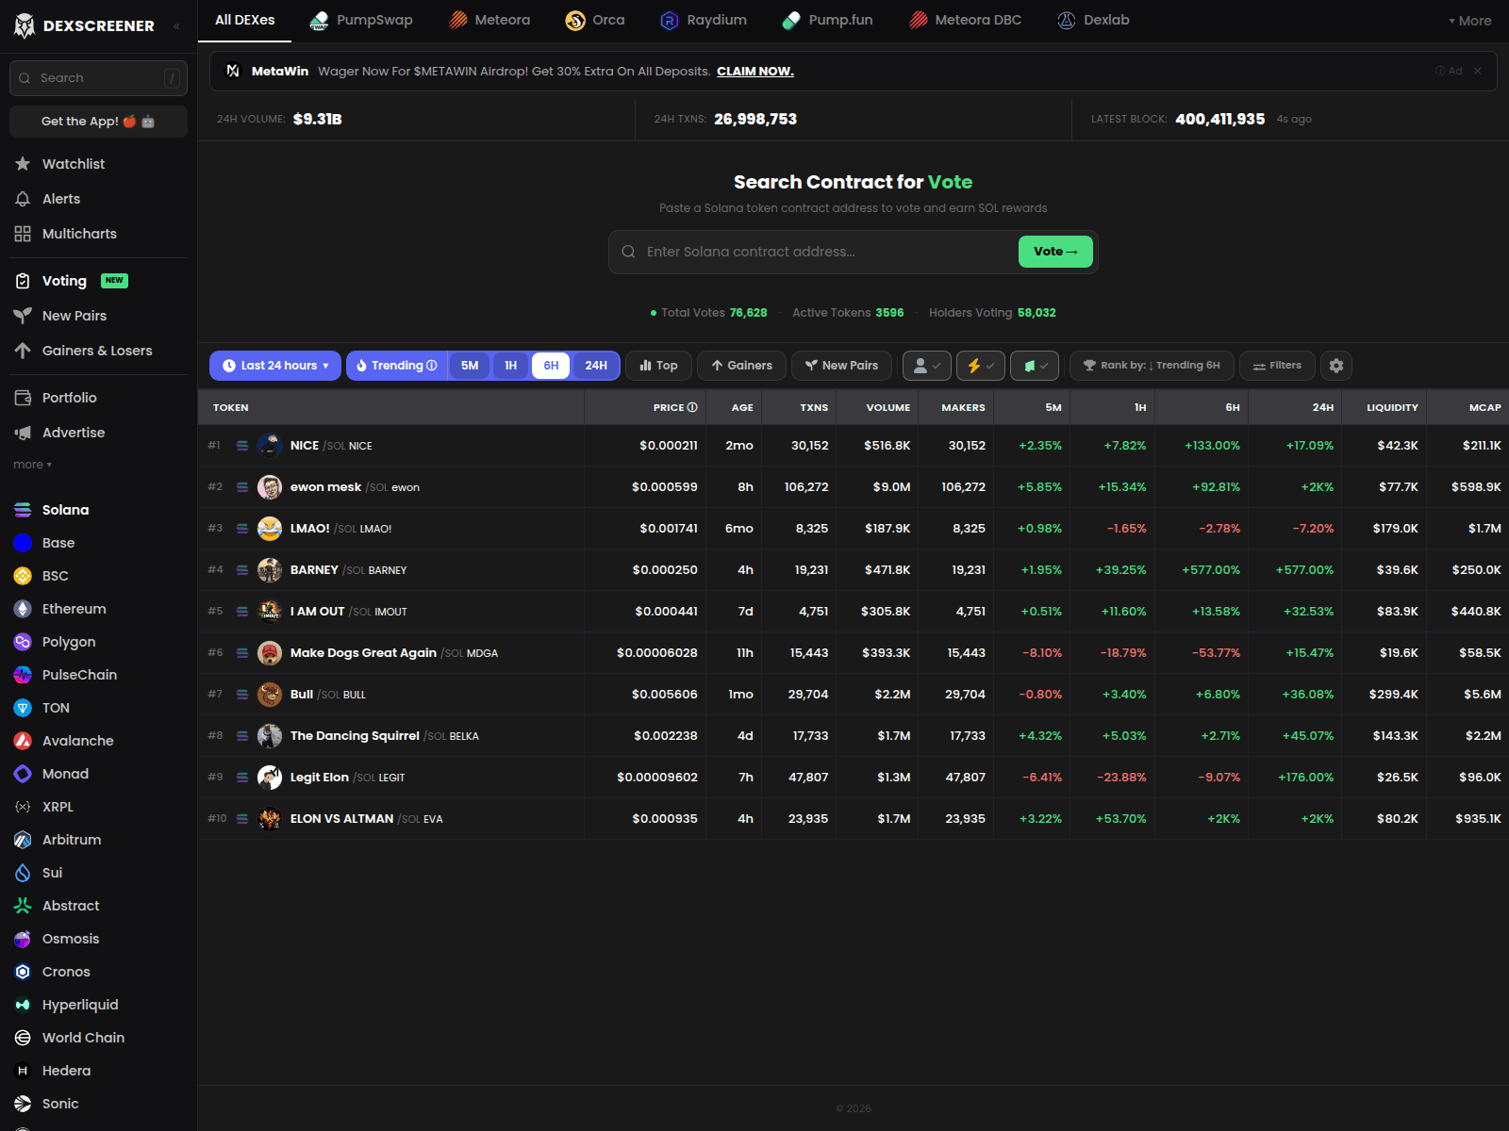Open the lightning boost filter dropdown
This screenshot has height=1131, width=1509.
[981, 366]
